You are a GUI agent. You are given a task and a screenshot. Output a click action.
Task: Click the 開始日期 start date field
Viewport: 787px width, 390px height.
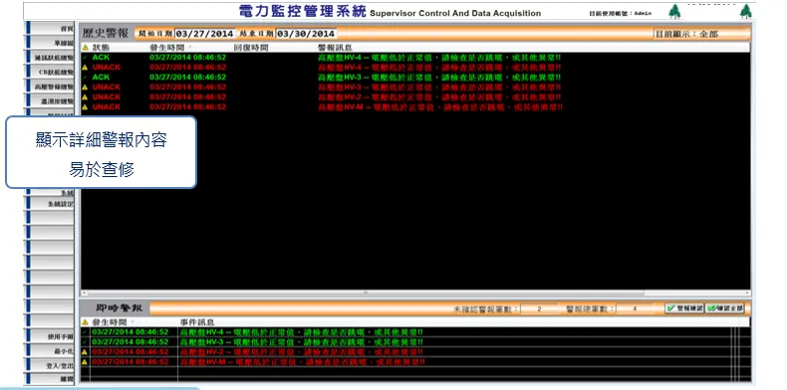point(205,34)
